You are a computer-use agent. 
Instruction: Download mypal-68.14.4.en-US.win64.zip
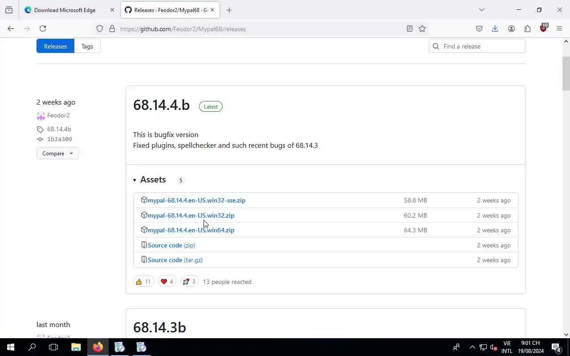pos(191,230)
